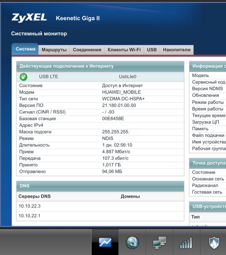Select the NDIS mode value
226x255 pixels.
tap(108, 138)
